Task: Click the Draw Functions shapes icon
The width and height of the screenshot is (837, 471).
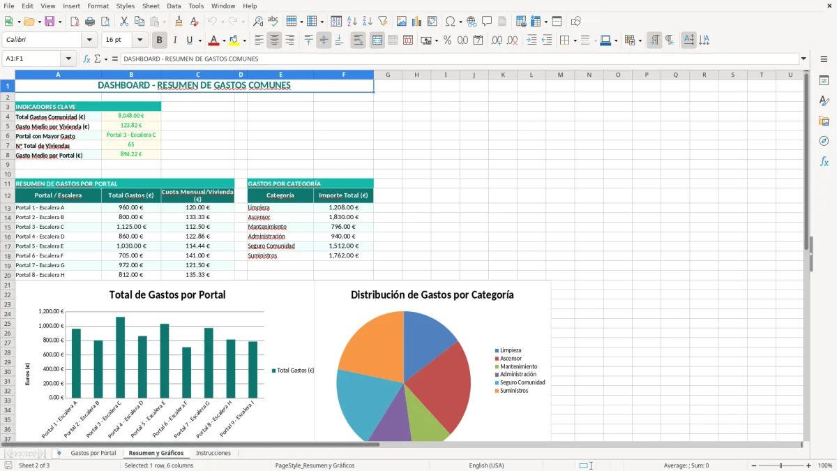Action: click(x=575, y=22)
